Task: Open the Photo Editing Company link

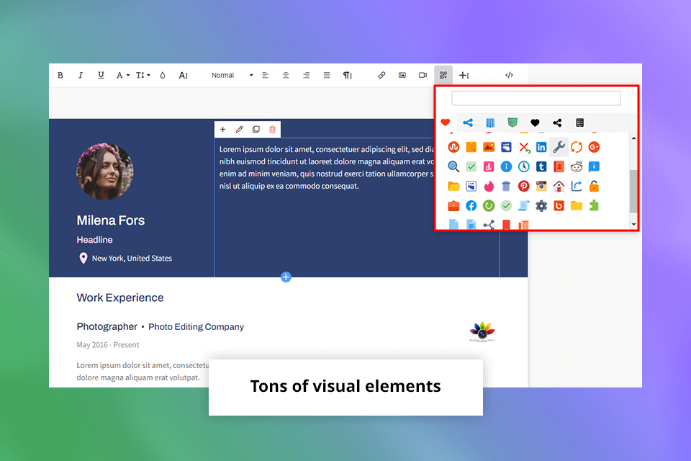Action: pyautogui.click(x=196, y=327)
